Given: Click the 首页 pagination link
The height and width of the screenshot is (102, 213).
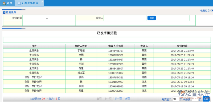Looking at the screenshot, I should 99,99.
